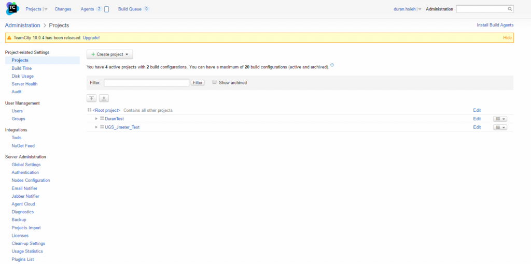
Task: Click the expand all projects icon
Action: click(104, 98)
